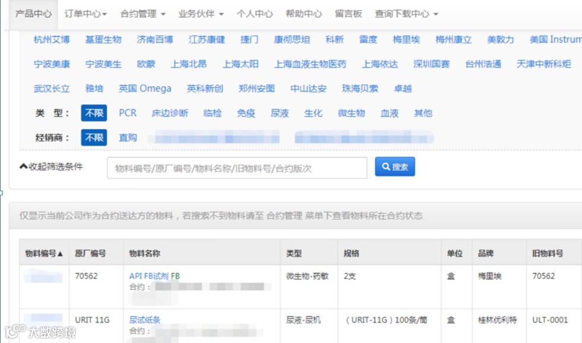Select brand 欧蒙
This screenshot has width=582, height=343.
pyautogui.click(x=146, y=64)
